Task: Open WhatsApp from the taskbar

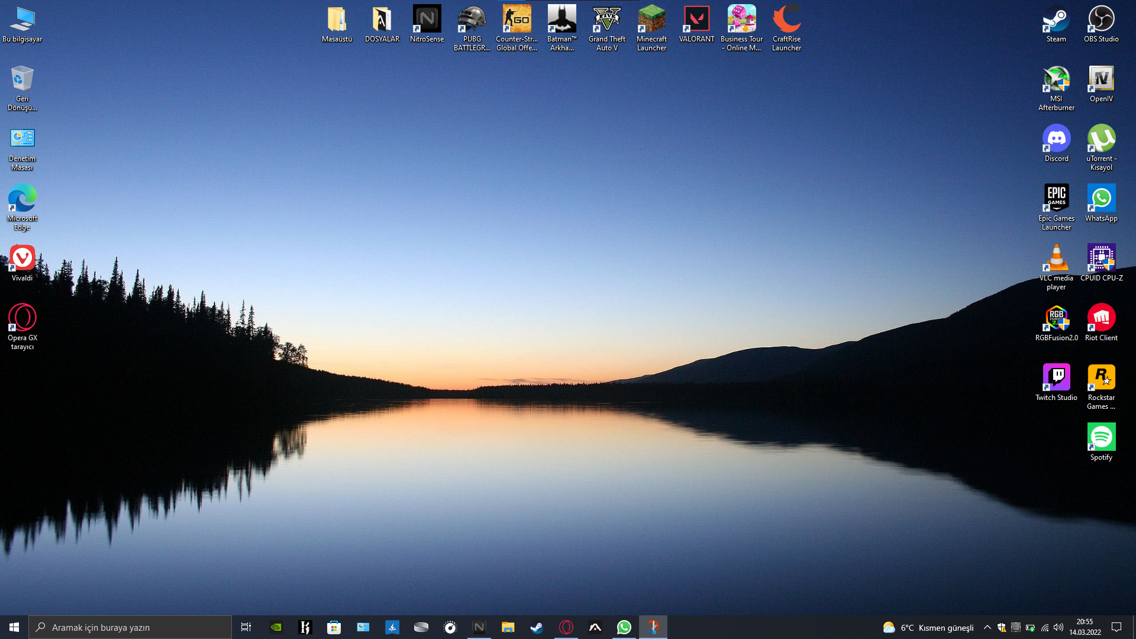Action: (x=624, y=627)
